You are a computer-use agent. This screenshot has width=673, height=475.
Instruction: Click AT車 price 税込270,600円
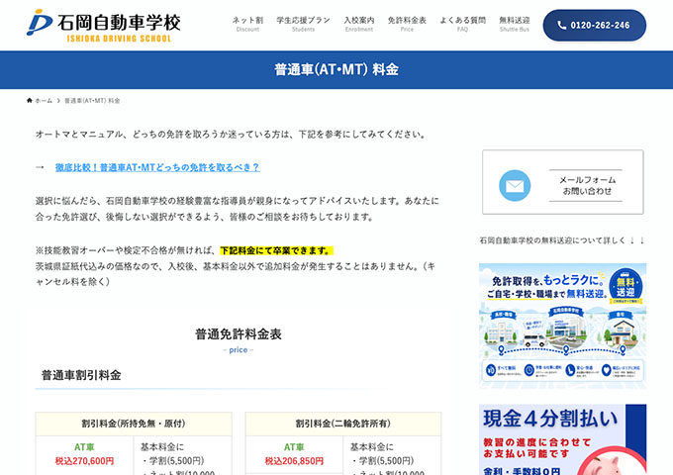coord(84,461)
